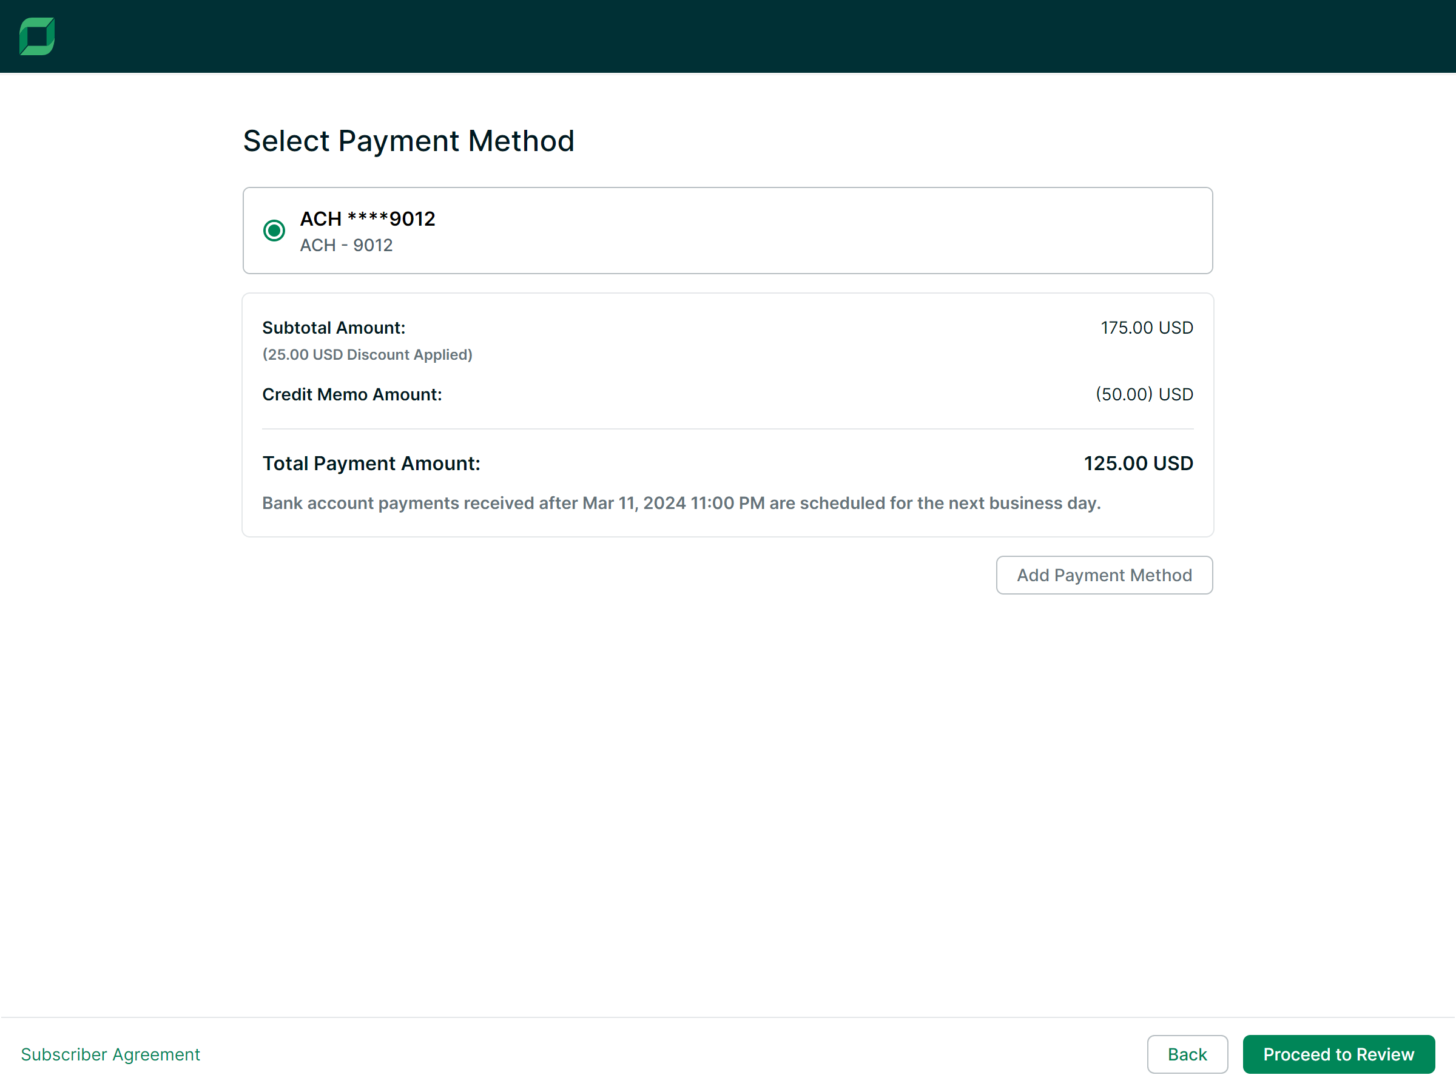Select the ACH ****9012 radio button

pos(274,231)
